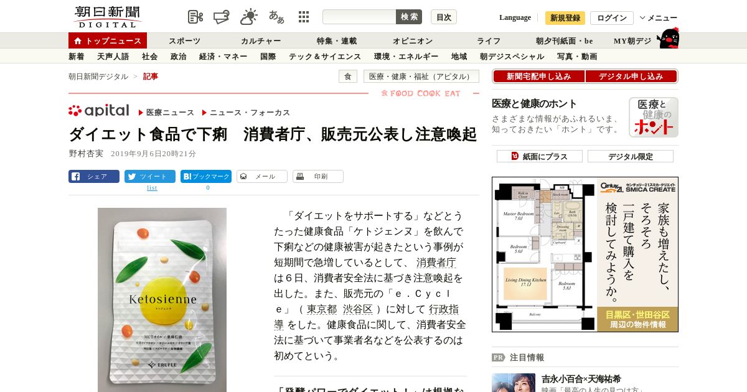Viewport: 747px width, 392px height.
Task: Open the 特集・連載 tab
Action: tap(337, 41)
